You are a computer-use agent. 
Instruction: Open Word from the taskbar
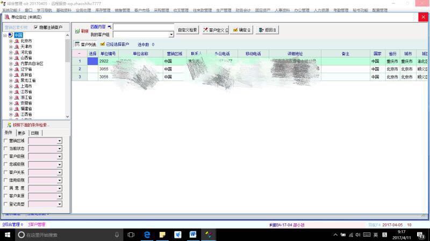[x=193, y=235]
